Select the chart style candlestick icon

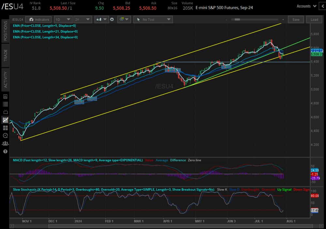click(x=99, y=19)
